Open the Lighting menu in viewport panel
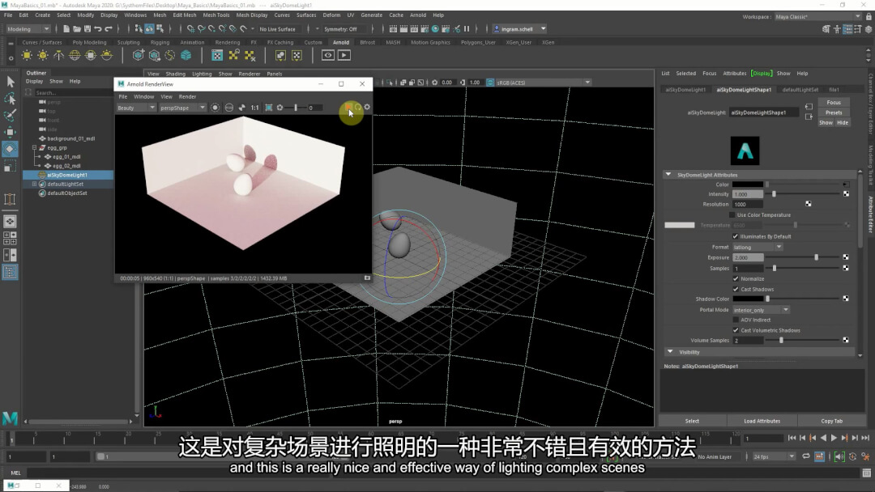The image size is (875, 492). tap(202, 74)
